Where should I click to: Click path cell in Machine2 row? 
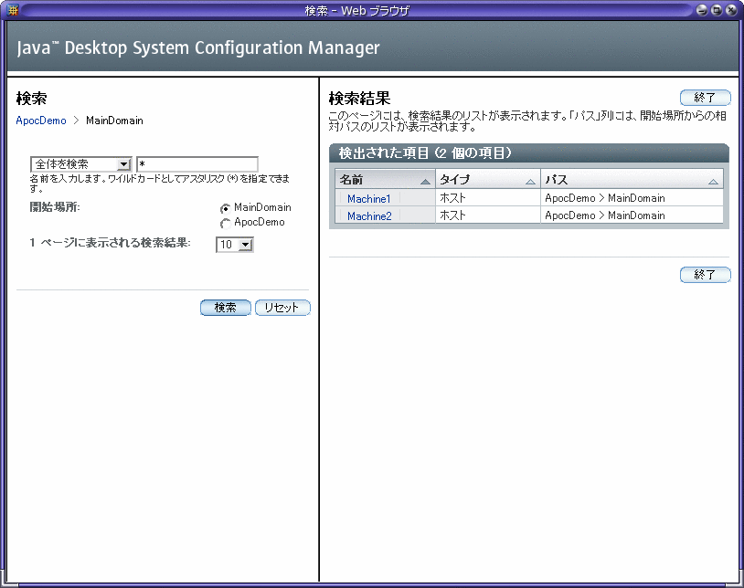tap(632, 215)
